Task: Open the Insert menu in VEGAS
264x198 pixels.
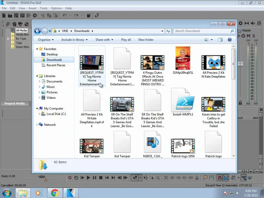Action: point(32,8)
